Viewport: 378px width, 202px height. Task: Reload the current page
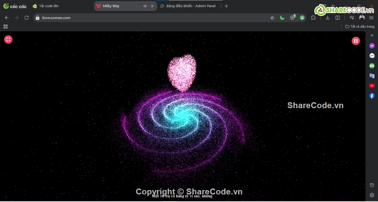click(27, 17)
